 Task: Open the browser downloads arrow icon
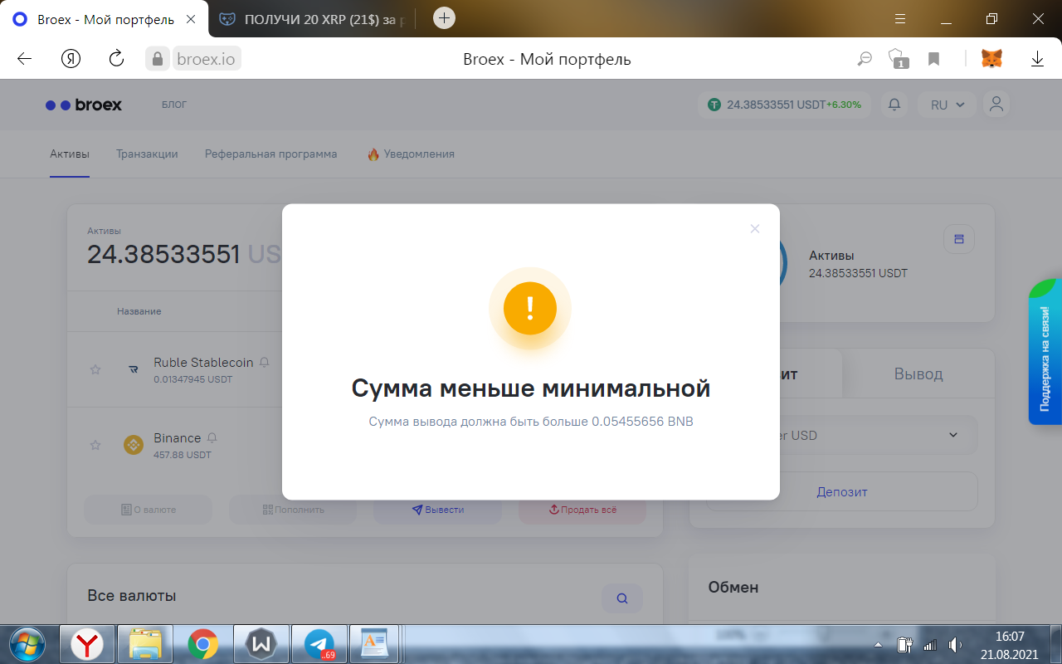[x=1037, y=59]
